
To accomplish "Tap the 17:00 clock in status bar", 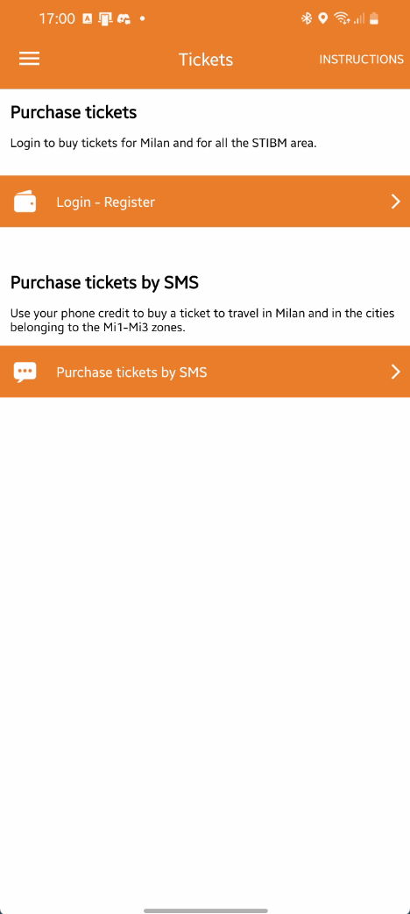I will pyautogui.click(x=57, y=18).
